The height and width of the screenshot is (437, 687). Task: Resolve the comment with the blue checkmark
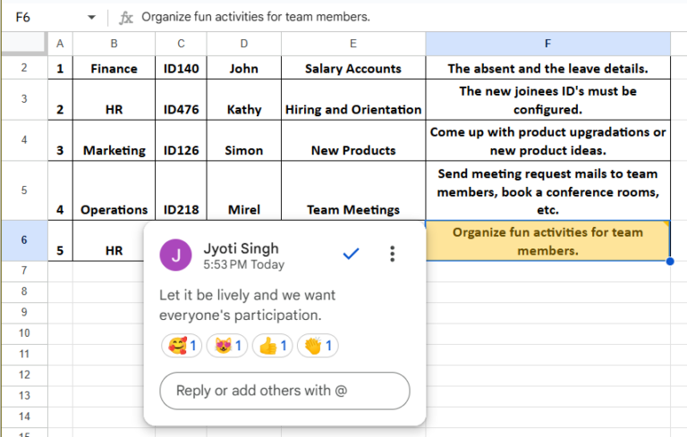click(x=351, y=254)
